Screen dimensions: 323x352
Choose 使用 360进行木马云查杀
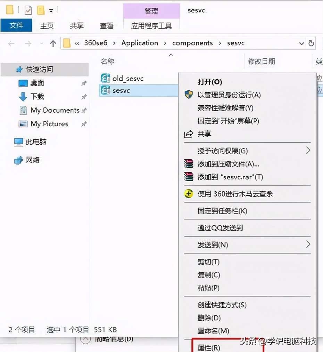coord(235,194)
